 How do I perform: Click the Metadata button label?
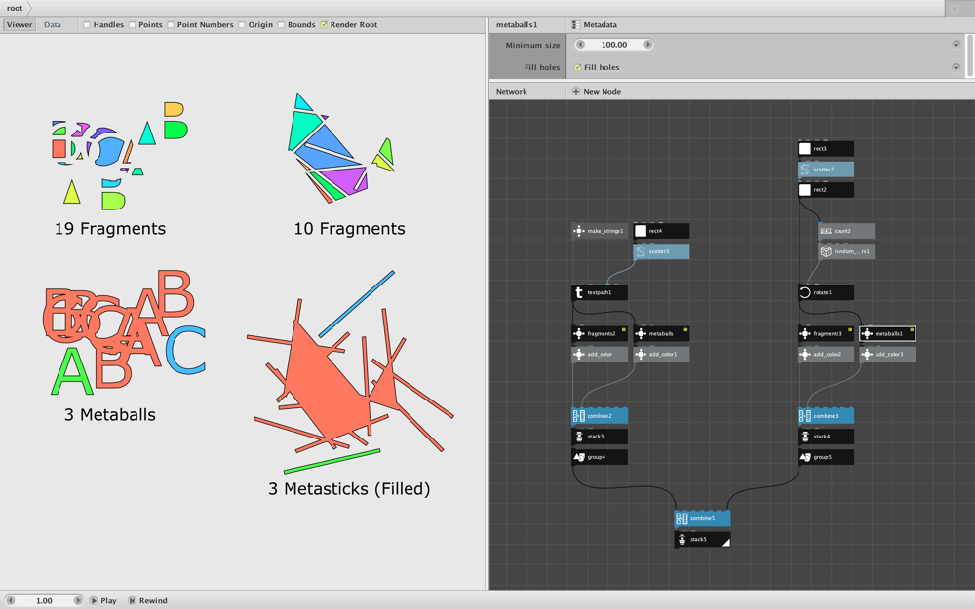point(600,25)
